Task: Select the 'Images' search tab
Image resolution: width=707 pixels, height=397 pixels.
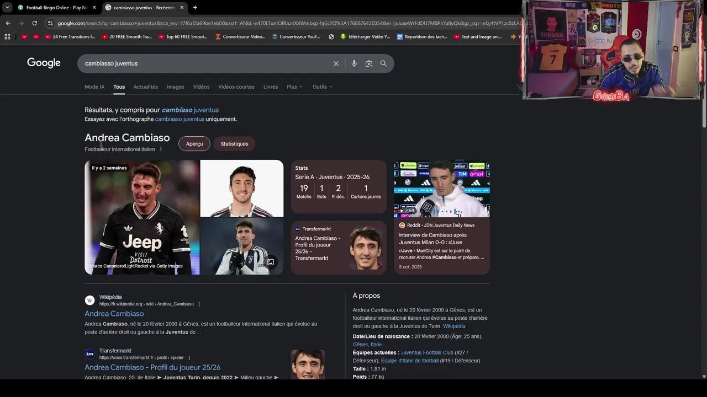Action: [x=175, y=87]
